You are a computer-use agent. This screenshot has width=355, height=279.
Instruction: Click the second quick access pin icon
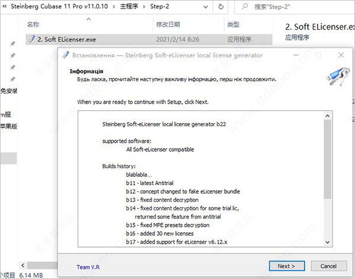pyautogui.click(x=13, y=55)
